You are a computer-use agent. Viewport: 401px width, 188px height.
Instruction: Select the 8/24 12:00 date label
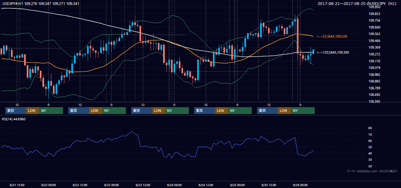coord(206,185)
